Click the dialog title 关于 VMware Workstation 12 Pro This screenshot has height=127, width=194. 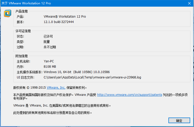[x=26, y=3]
